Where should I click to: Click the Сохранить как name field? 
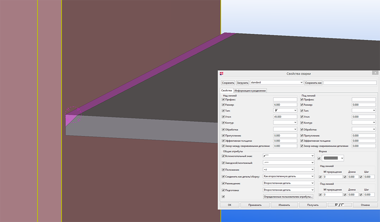(x=350, y=82)
